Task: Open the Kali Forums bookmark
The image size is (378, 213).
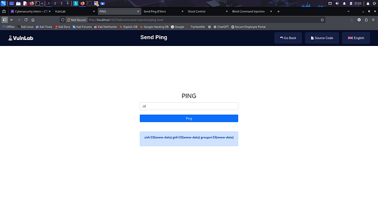Action: (82, 27)
